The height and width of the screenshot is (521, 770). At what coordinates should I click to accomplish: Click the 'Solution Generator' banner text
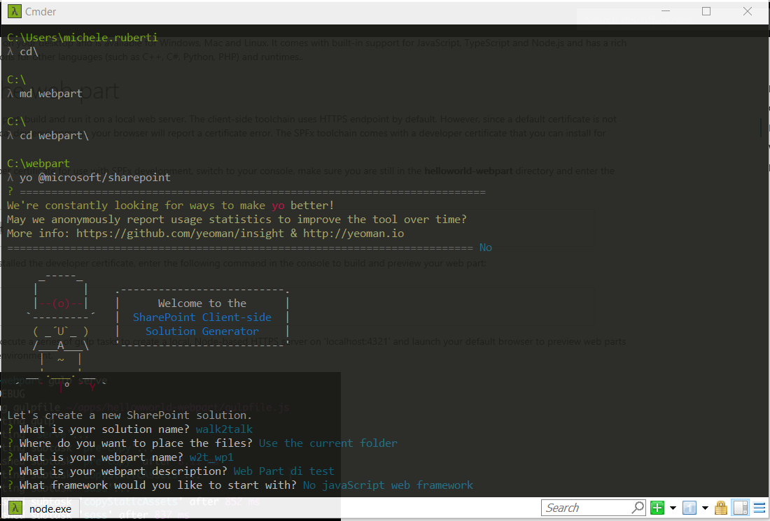[202, 331]
